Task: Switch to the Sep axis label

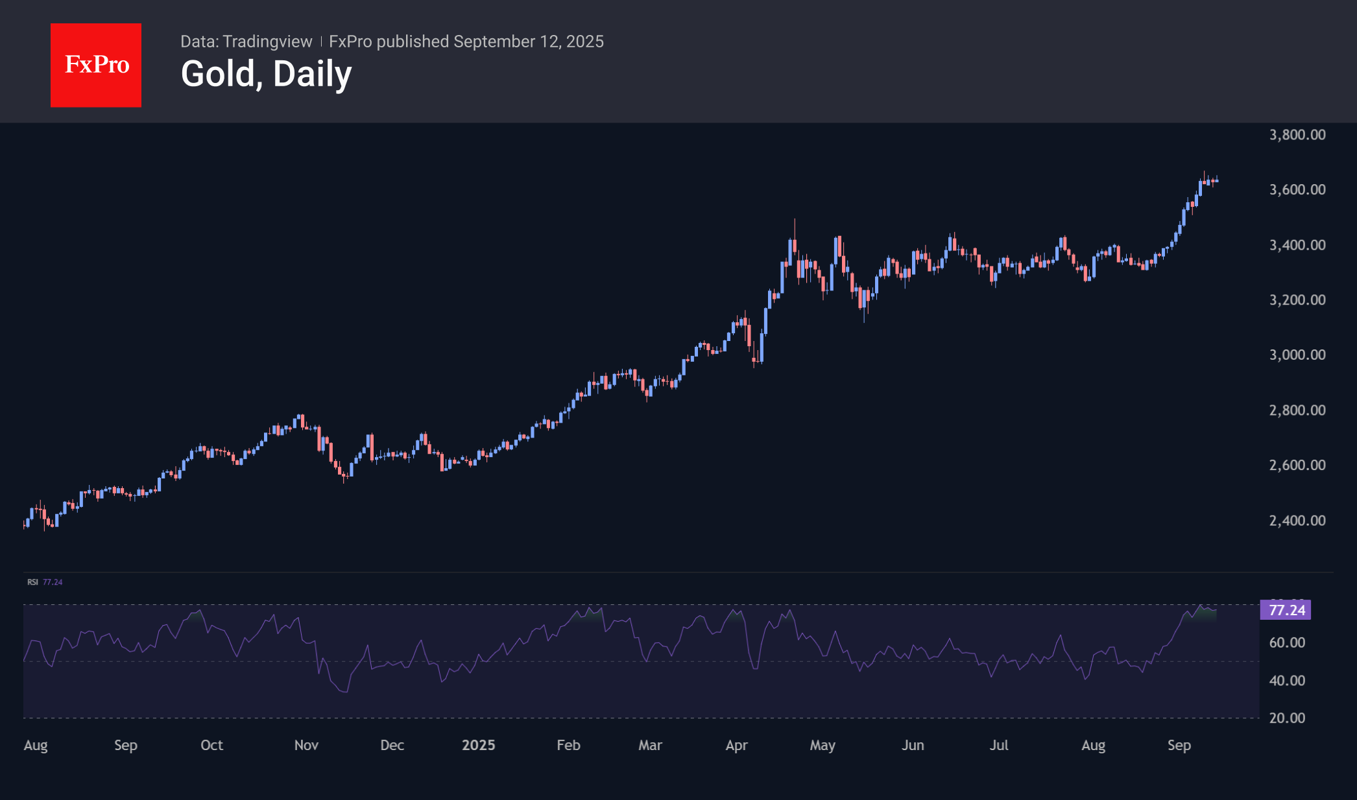Action: [x=1180, y=746]
